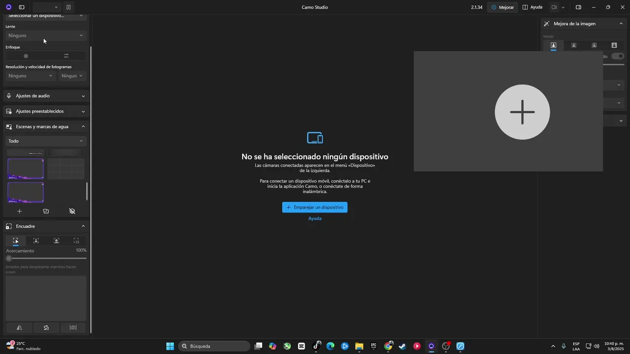
Task: Expand the Ajustes de audio section
Action: (x=46, y=96)
